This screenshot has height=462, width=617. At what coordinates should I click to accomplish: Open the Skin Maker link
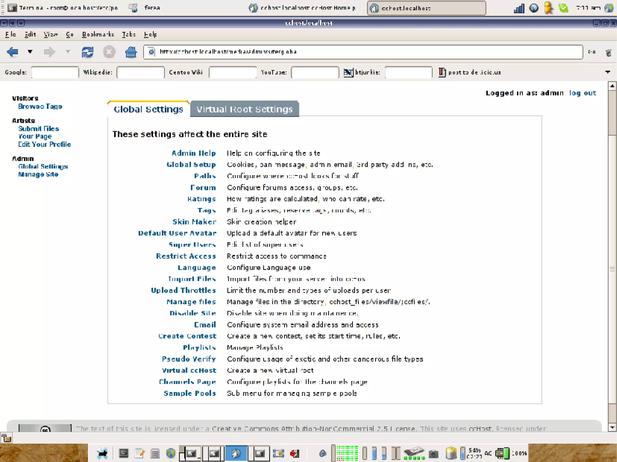pos(194,222)
